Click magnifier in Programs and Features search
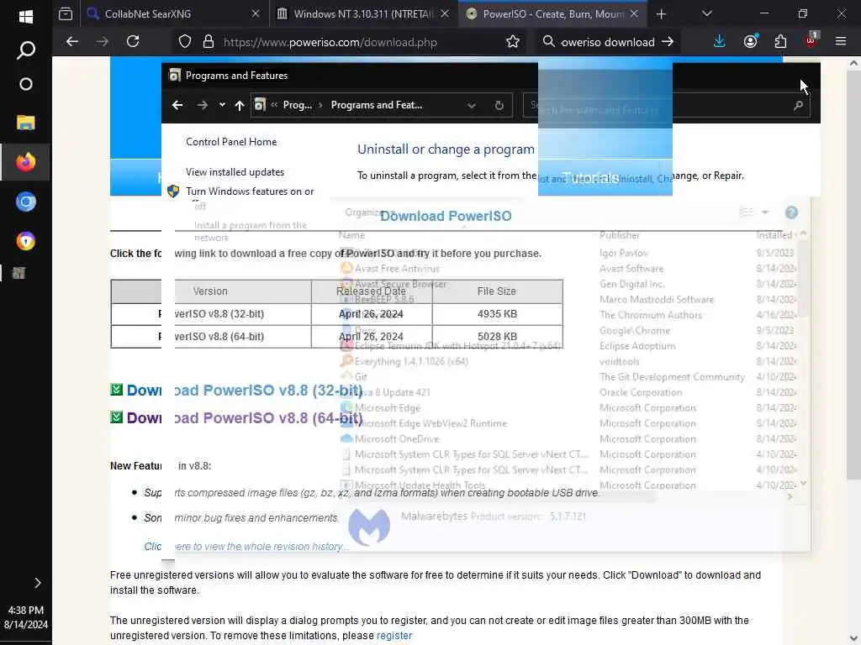The height and width of the screenshot is (645, 861). (x=799, y=105)
